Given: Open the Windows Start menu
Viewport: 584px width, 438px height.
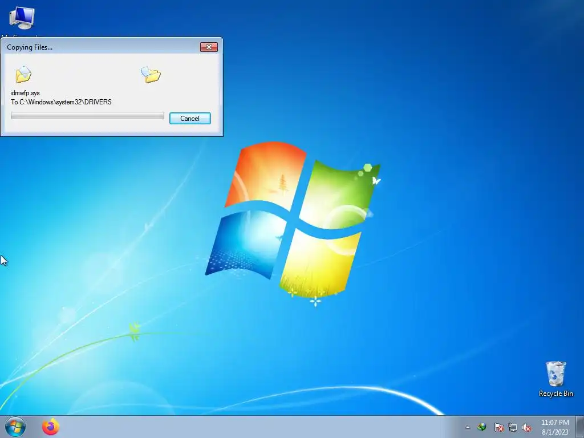Looking at the screenshot, I should (15, 427).
